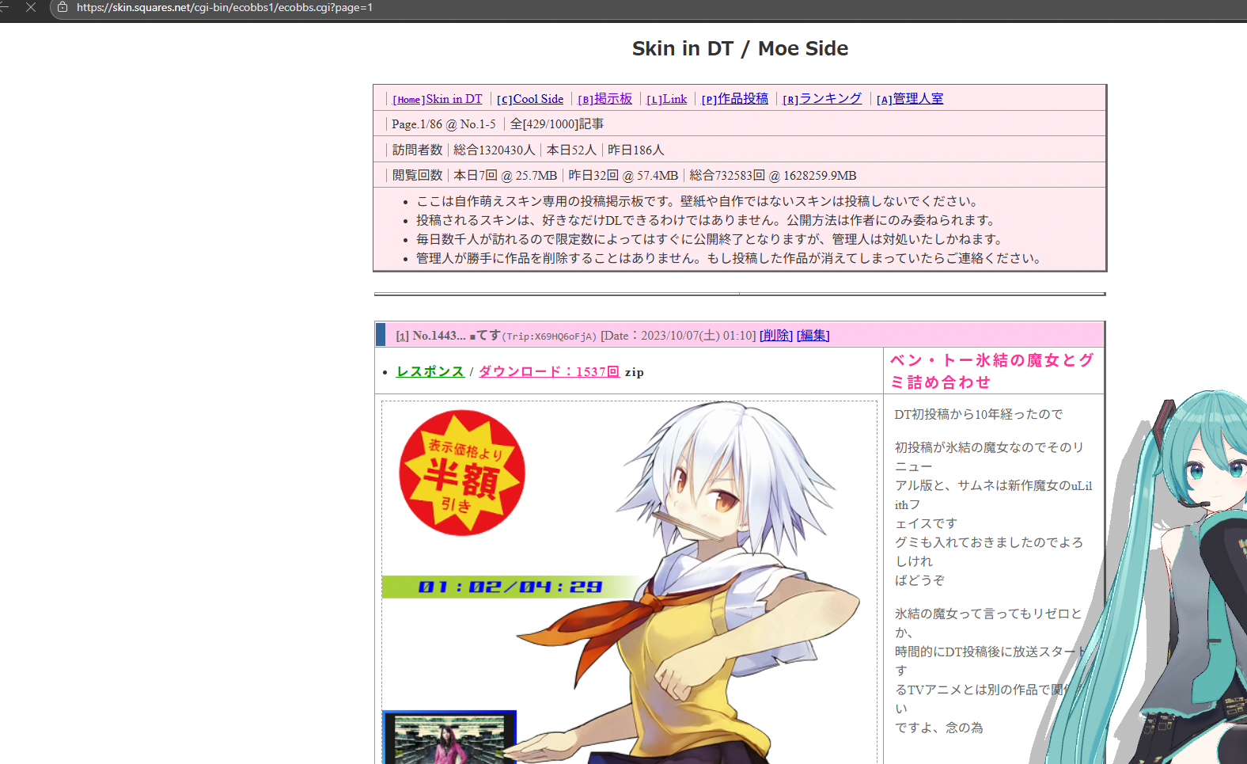1247x764 pixels.
Task: Go to the [C] Cool Side page
Action: click(530, 99)
